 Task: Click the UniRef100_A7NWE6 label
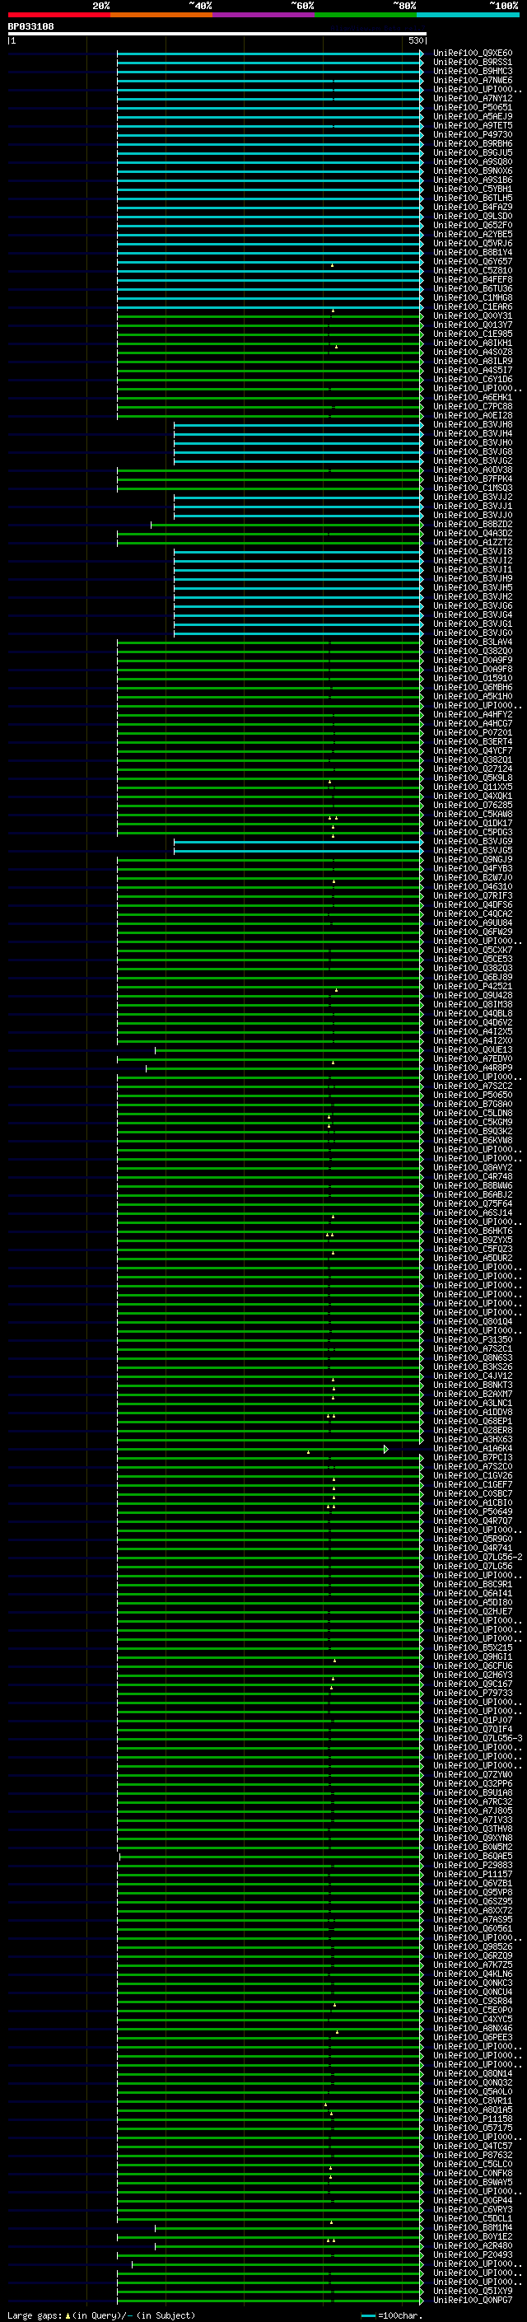click(472, 80)
